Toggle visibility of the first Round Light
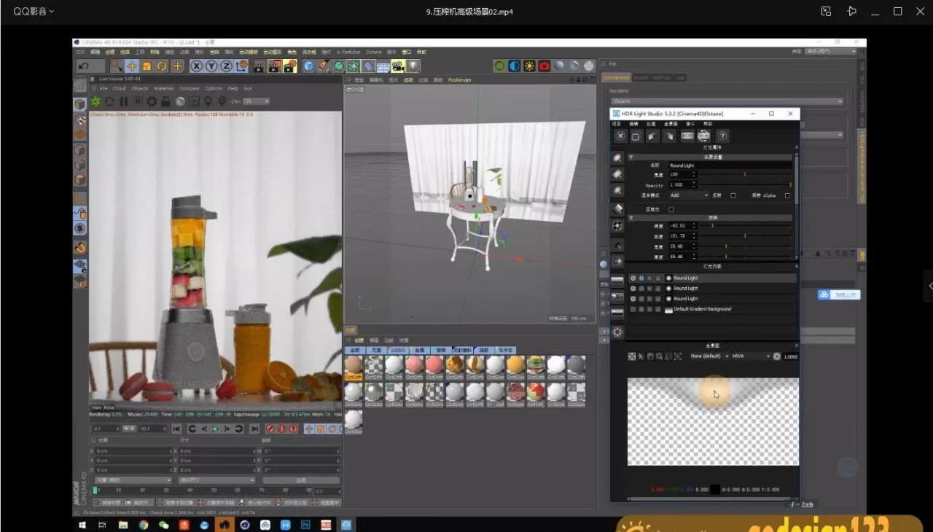The width and height of the screenshot is (933, 532). click(633, 278)
